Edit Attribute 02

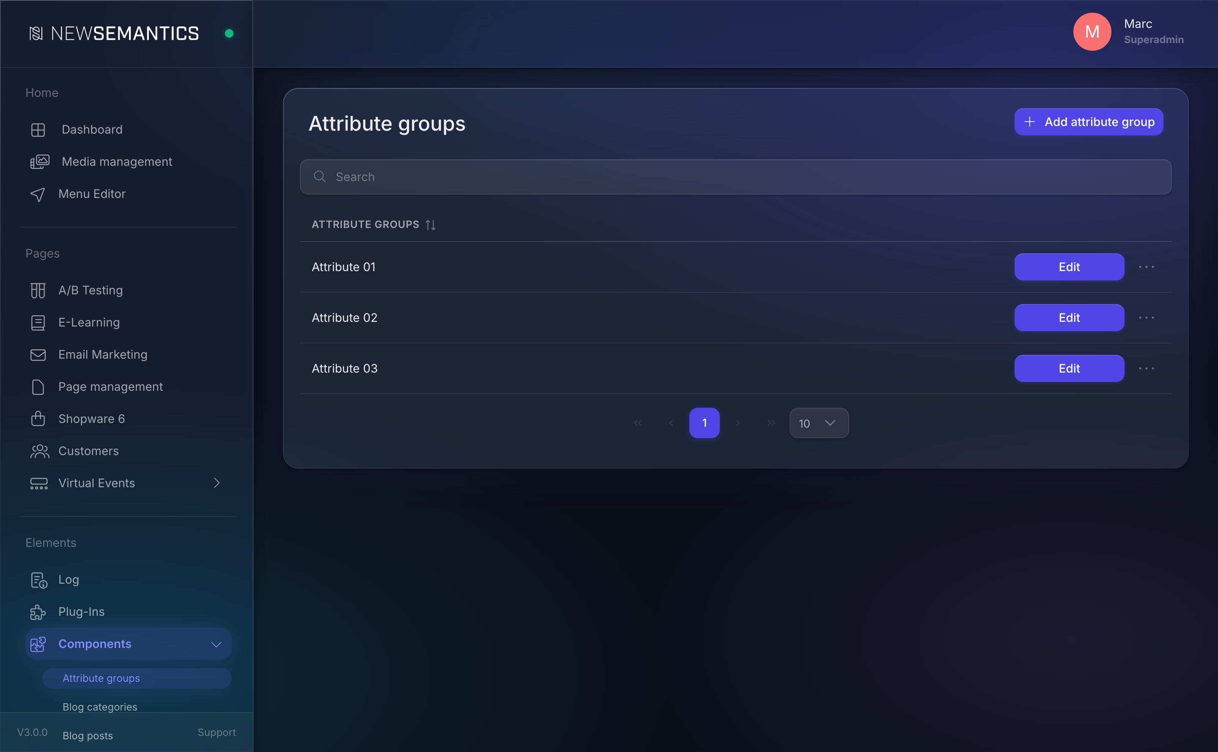click(x=1069, y=318)
